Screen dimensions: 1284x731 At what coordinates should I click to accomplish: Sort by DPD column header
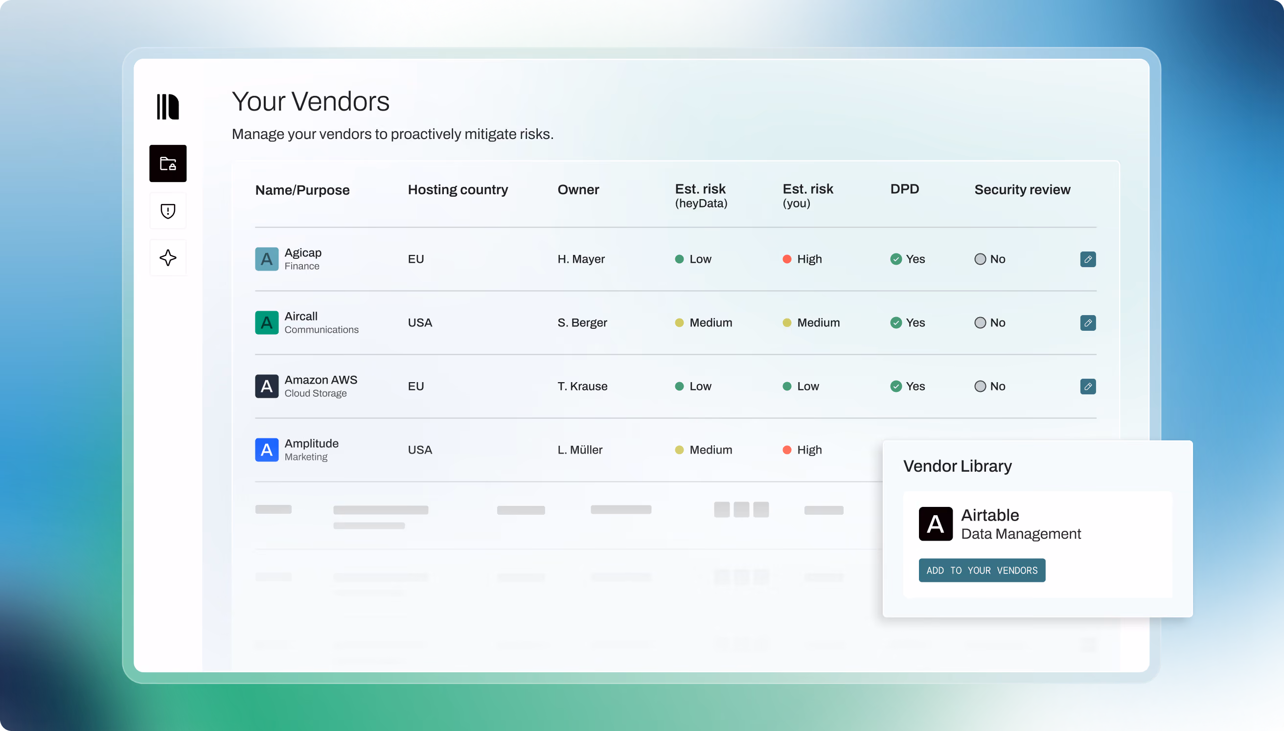tap(904, 189)
